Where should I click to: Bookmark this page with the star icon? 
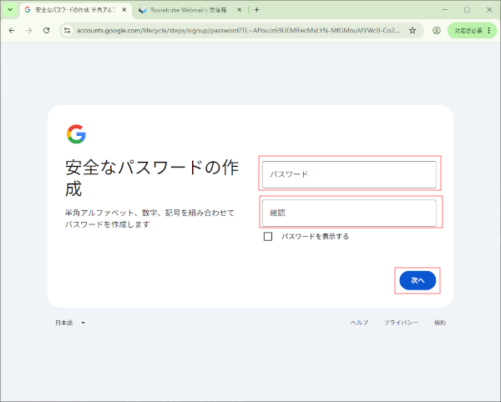pos(412,30)
